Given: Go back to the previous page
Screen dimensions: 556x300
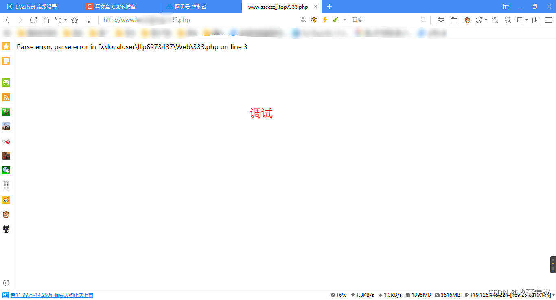Looking at the screenshot, I should [7, 20].
